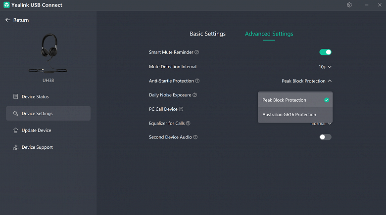Switch to the Basic Settings tab
The width and height of the screenshot is (386, 215).
[207, 34]
